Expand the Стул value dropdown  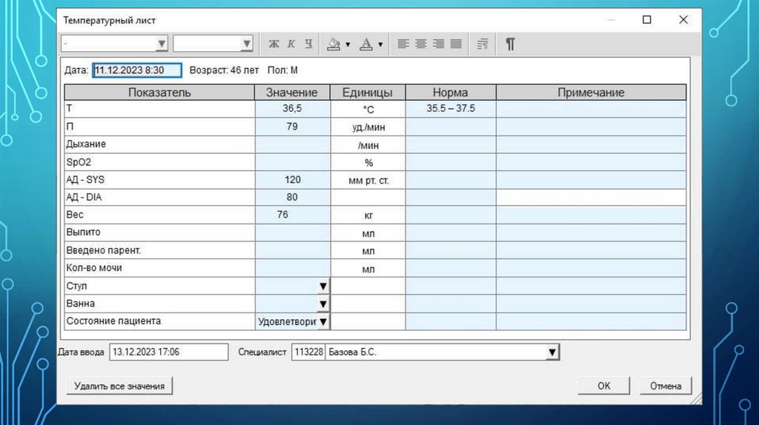point(323,286)
